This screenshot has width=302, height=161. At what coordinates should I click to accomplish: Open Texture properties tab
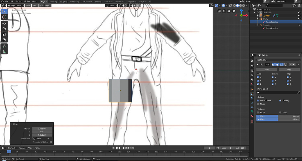(x=252, y=121)
